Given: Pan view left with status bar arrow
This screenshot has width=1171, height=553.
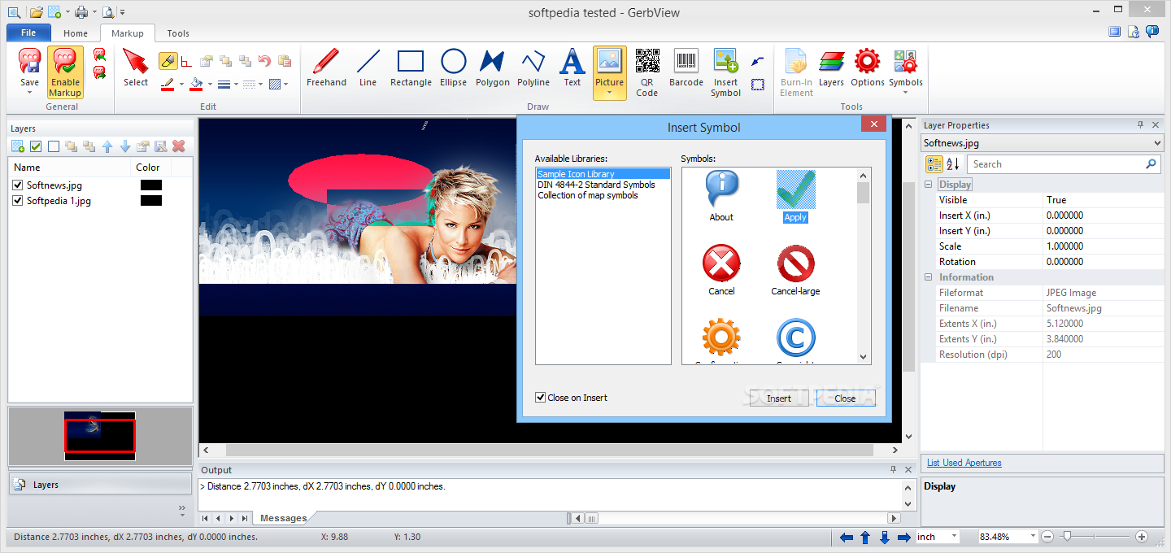Looking at the screenshot, I should [x=847, y=537].
